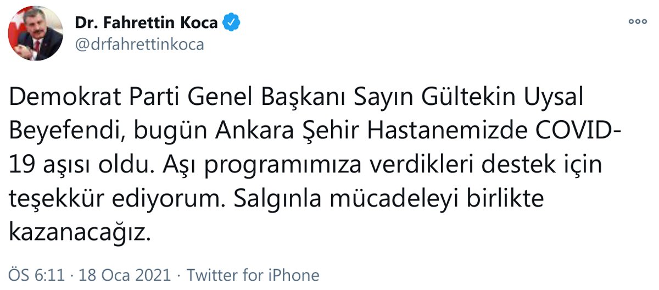
Task: Open the Twitter for iPhone source link
Action: pos(254,275)
